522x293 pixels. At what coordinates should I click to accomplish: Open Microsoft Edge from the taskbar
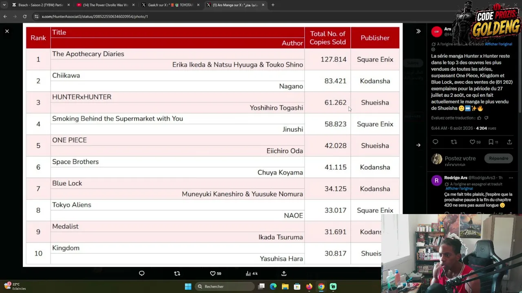(273, 286)
